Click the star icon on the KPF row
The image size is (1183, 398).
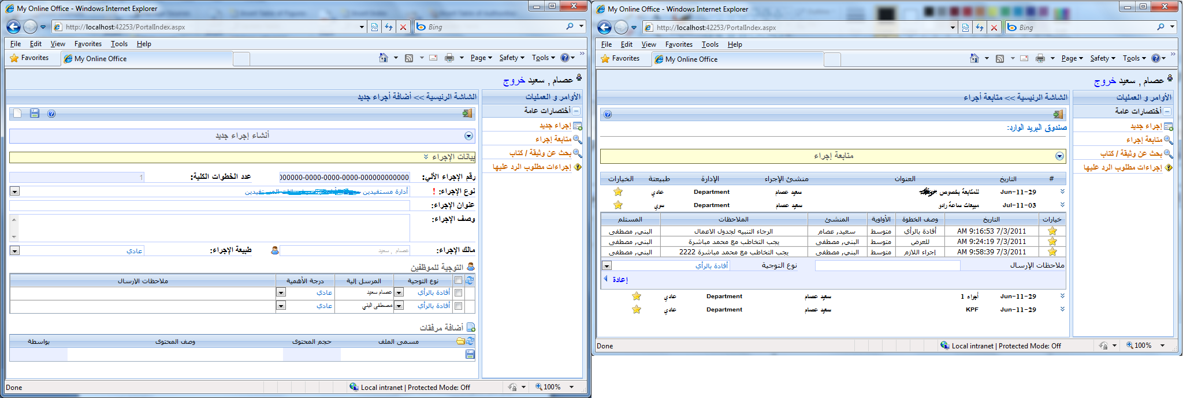click(637, 310)
